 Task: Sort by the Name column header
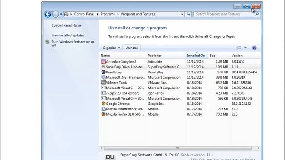[123, 56]
